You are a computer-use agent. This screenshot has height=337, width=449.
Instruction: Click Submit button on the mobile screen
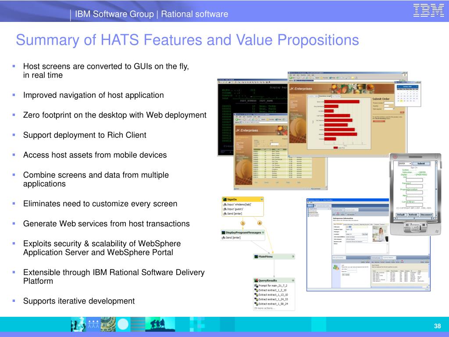click(422, 164)
